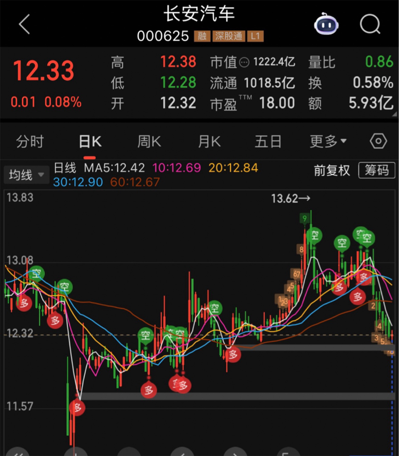
Task: Switch to 分时 tab
Action: [30, 142]
